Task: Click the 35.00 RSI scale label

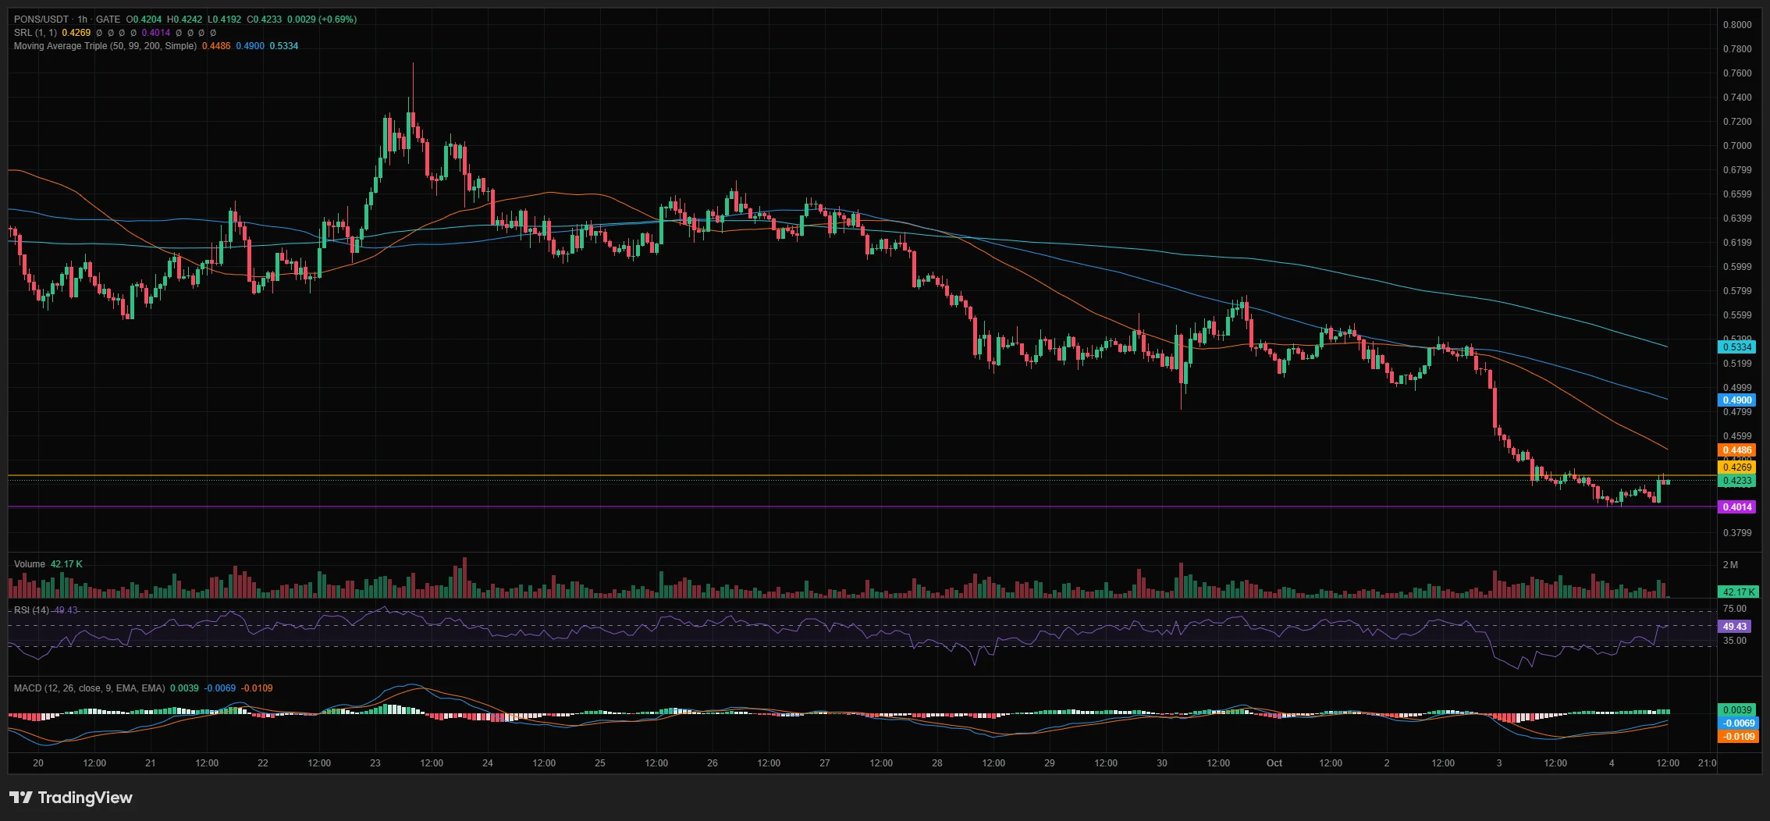Action: (x=1735, y=641)
